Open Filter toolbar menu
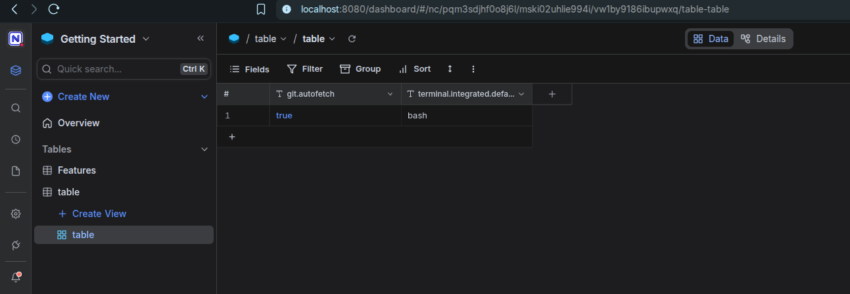The height and width of the screenshot is (294, 850). (x=305, y=69)
